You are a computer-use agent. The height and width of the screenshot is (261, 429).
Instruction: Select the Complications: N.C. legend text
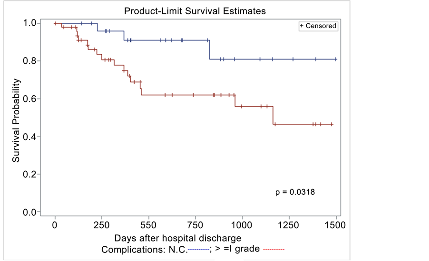pos(144,249)
